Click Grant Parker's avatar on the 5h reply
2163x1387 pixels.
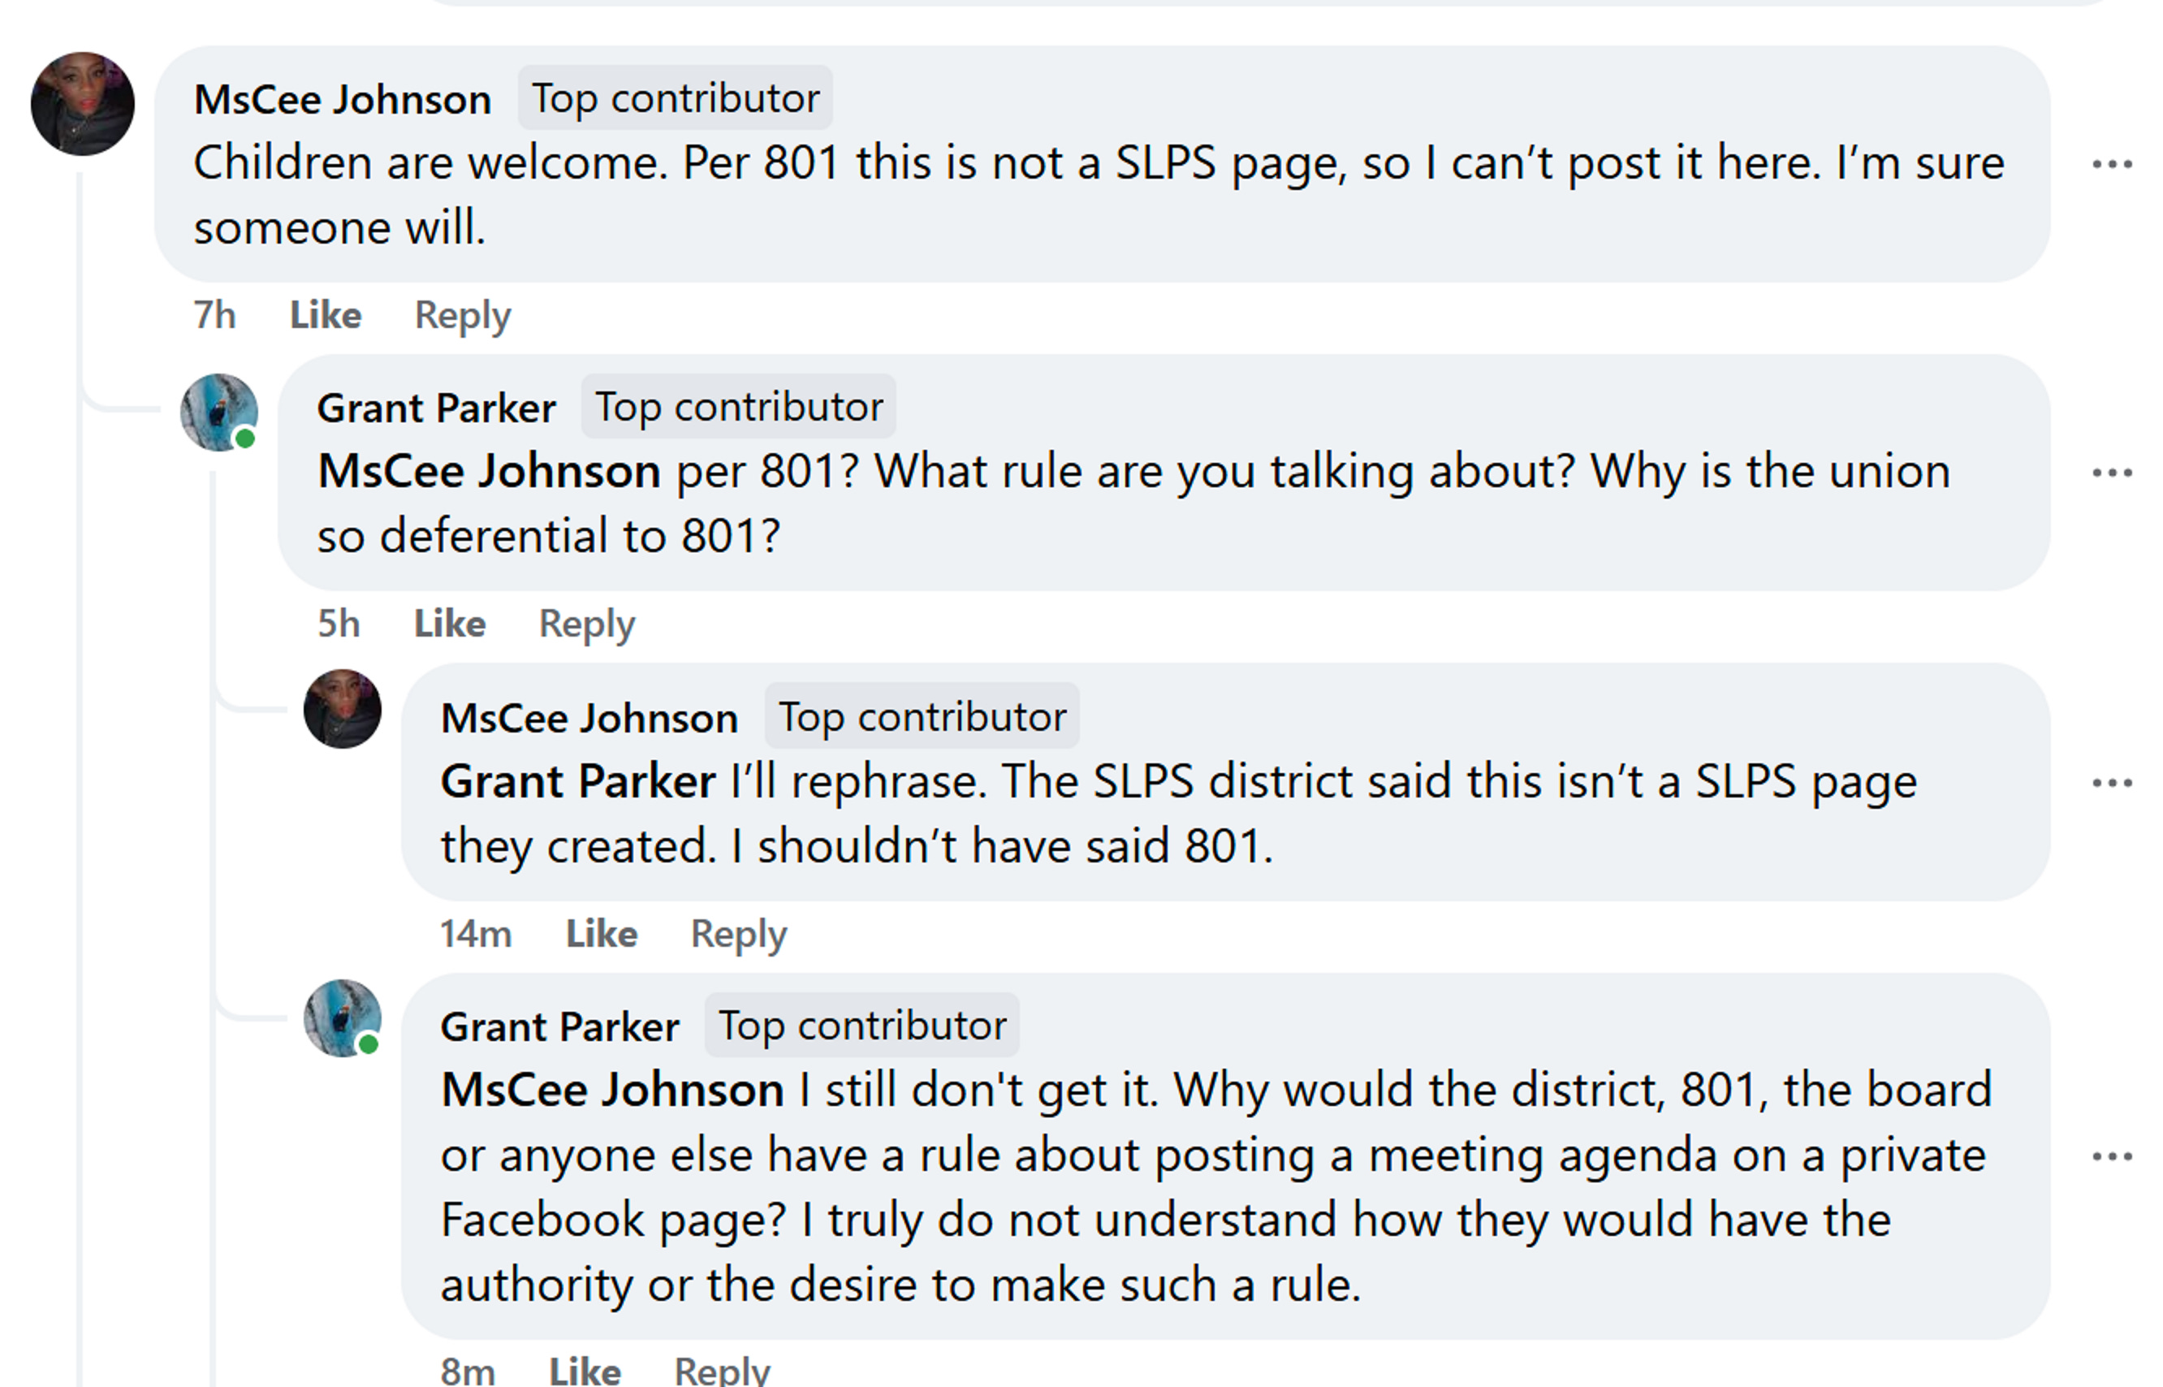coord(219,413)
